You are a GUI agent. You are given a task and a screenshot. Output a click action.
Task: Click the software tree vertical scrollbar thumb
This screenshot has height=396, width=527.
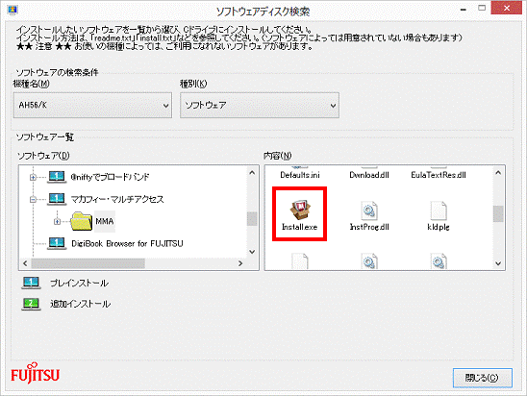coord(252,219)
